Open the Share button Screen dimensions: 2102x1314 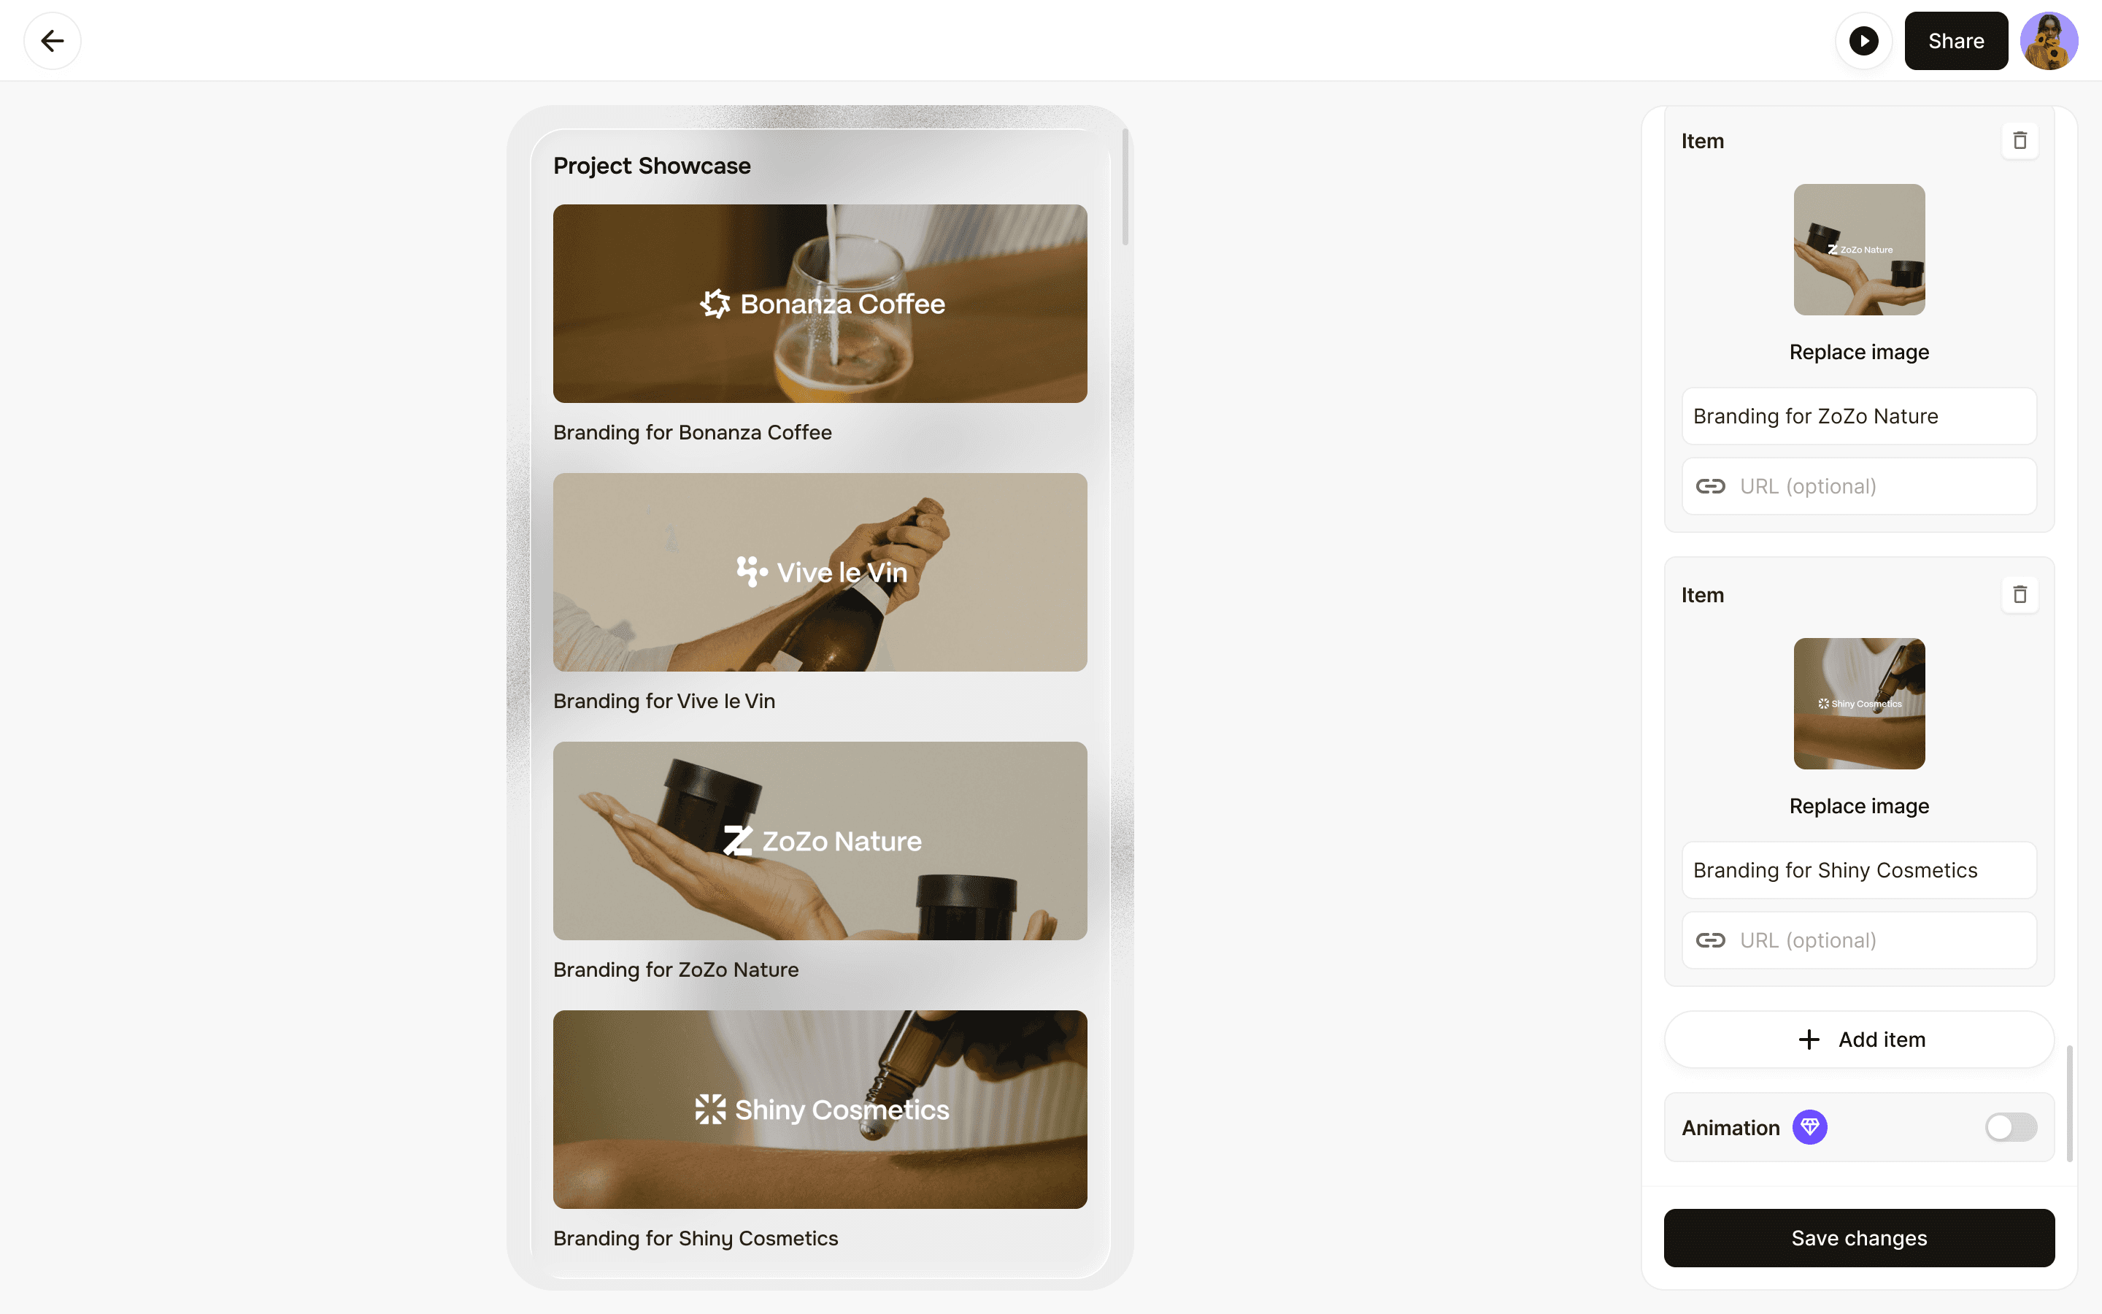tap(1956, 41)
